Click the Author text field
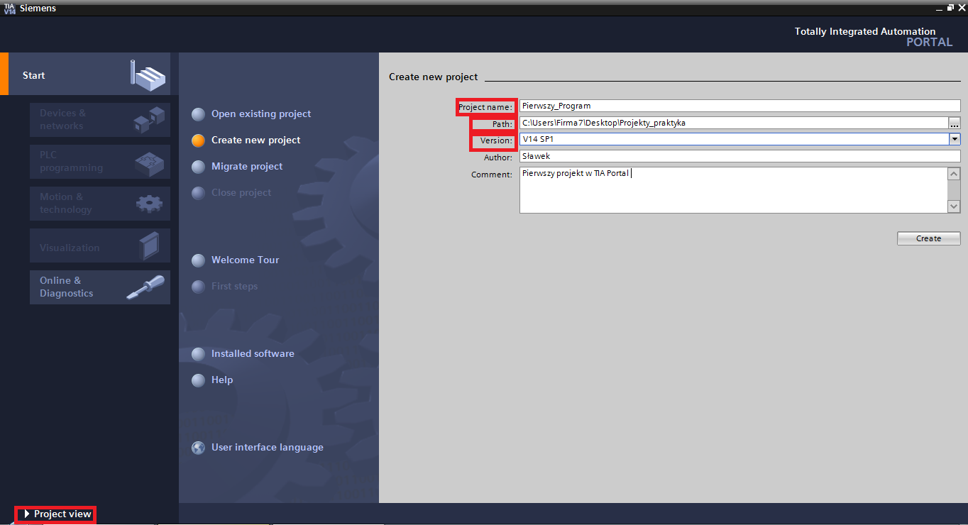 738,156
